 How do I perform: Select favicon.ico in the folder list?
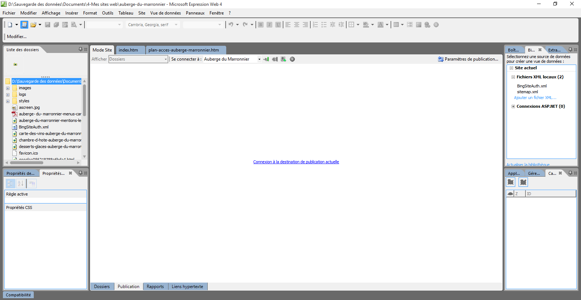(x=28, y=153)
